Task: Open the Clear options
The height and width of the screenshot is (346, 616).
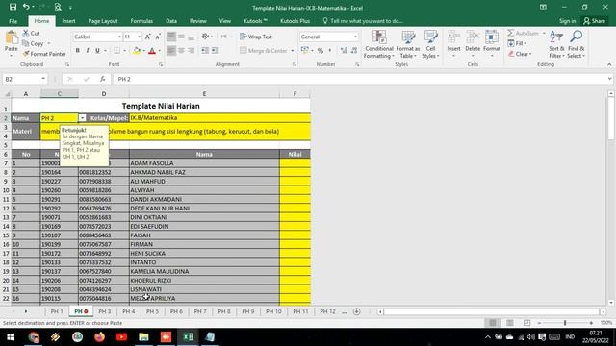Action: [x=520, y=54]
